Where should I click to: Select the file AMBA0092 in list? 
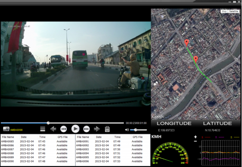click(113, 145)
